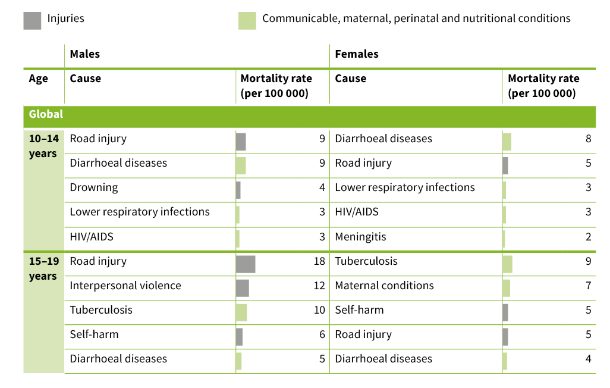Click the Injuries legend label text
Screen dimensions: 610x388
click(x=66, y=18)
